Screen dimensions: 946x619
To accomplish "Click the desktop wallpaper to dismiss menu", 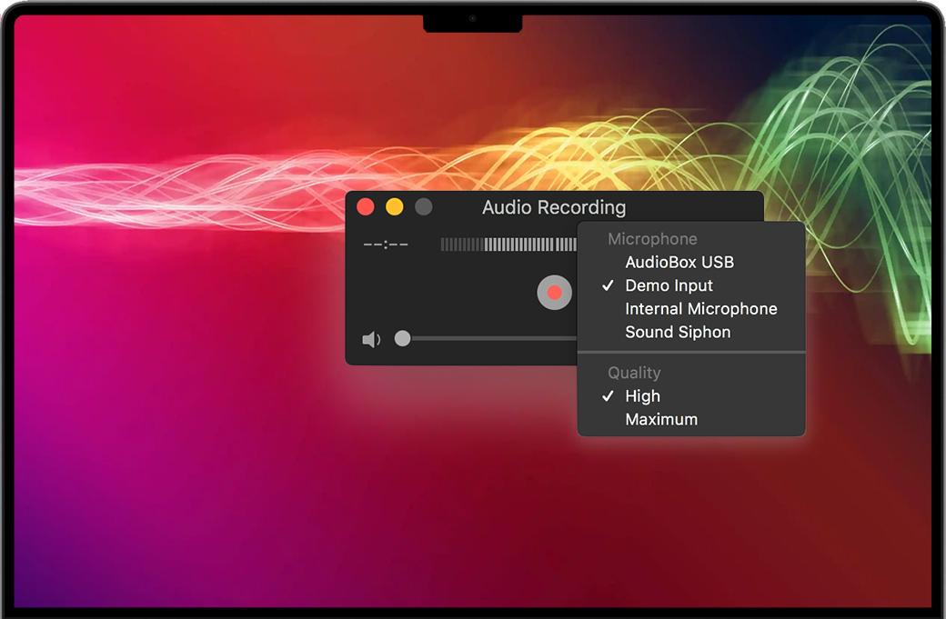I will click(x=182, y=454).
